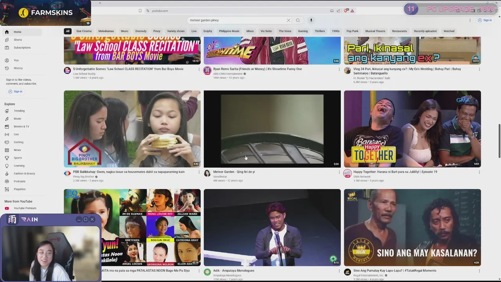Open options for Bar Boys video
The height and width of the screenshot is (282, 501).
[199, 69]
